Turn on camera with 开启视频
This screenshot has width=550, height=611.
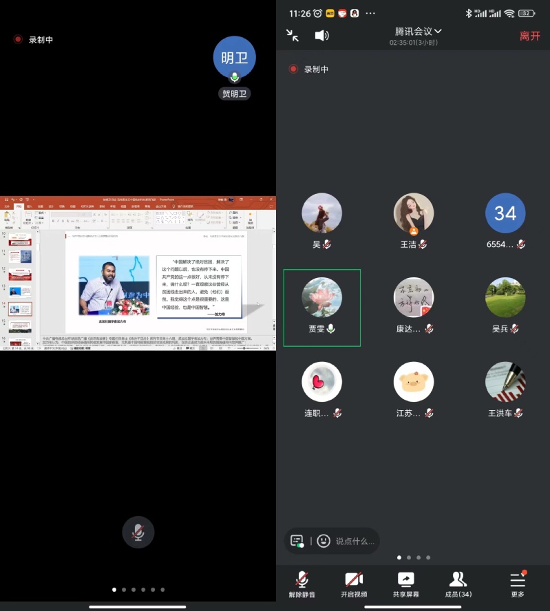tap(354, 583)
